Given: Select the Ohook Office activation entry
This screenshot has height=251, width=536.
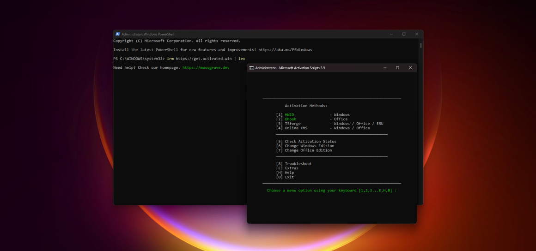Looking at the screenshot, I should [290, 119].
